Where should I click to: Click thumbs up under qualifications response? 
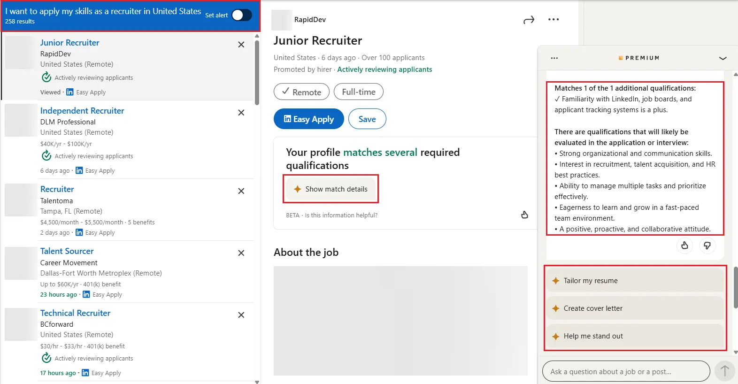click(685, 246)
